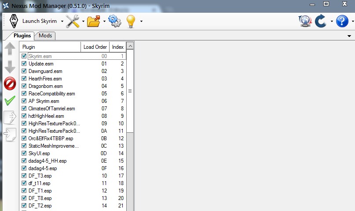Viewport: 355px width, 211px height.
Task: Select the SkyUI.esp row
Action: [x=73, y=153]
